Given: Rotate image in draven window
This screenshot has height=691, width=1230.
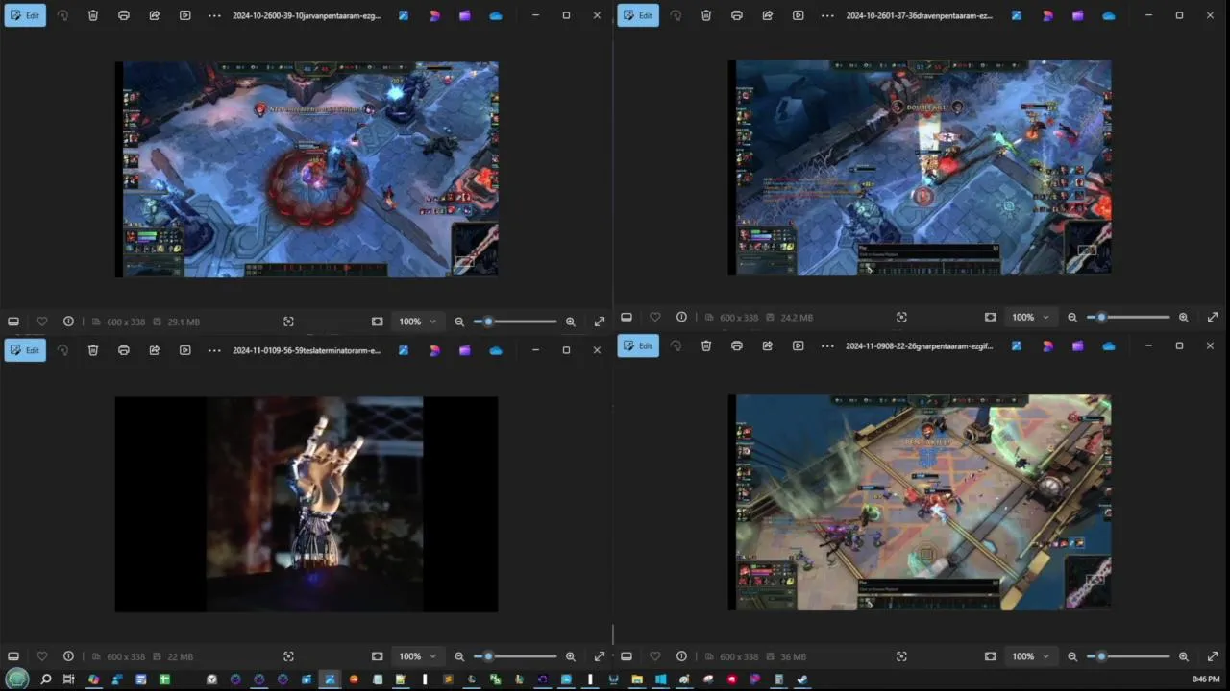Looking at the screenshot, I should tap(676, 15).
